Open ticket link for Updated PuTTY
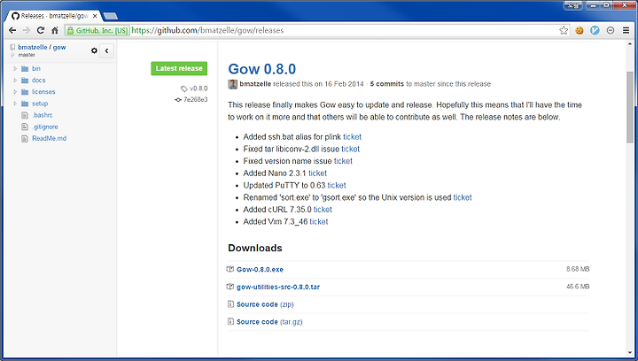The width and height of the screenshot is (638, 361). pos(337,186)
